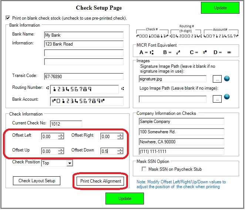
Task: Decrease Offset Down value with down arrow
Action: point(120,153)
